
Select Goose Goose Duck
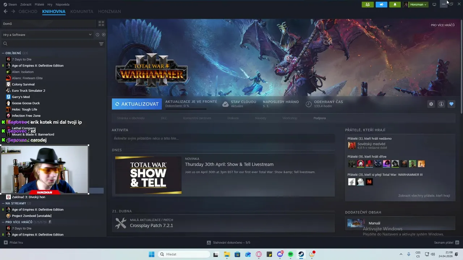click(26, 103)
